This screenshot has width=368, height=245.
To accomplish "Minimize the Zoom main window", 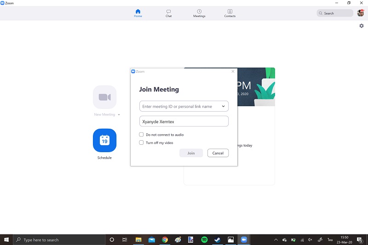I will pos(337,3).
